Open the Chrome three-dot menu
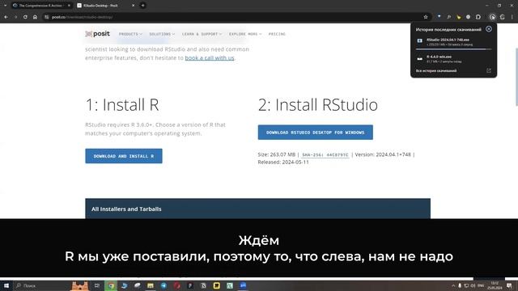The height and width of the screenshot is (291, 518). 512,17
